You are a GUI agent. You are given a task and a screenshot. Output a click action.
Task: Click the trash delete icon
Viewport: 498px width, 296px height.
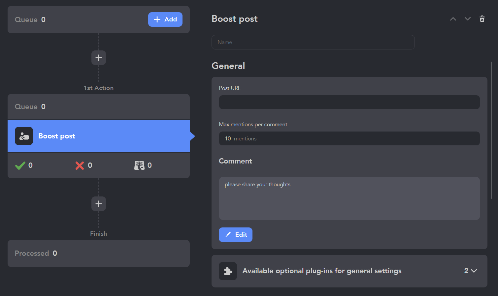(x=482, y=19)
